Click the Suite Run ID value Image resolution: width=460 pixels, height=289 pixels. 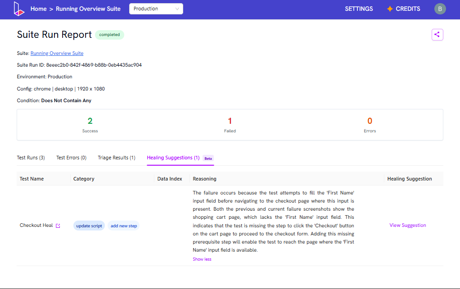[x=94, y=65]
